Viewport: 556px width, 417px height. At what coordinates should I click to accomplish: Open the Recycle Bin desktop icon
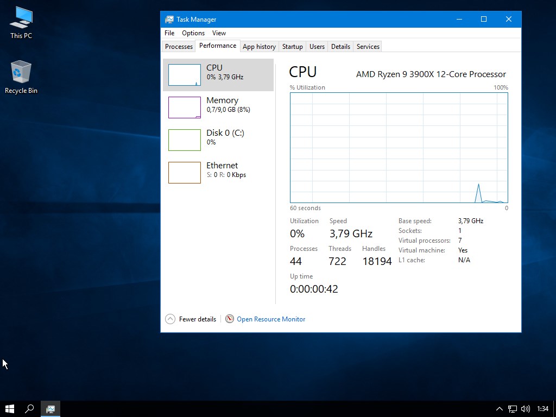coord(21,77)
